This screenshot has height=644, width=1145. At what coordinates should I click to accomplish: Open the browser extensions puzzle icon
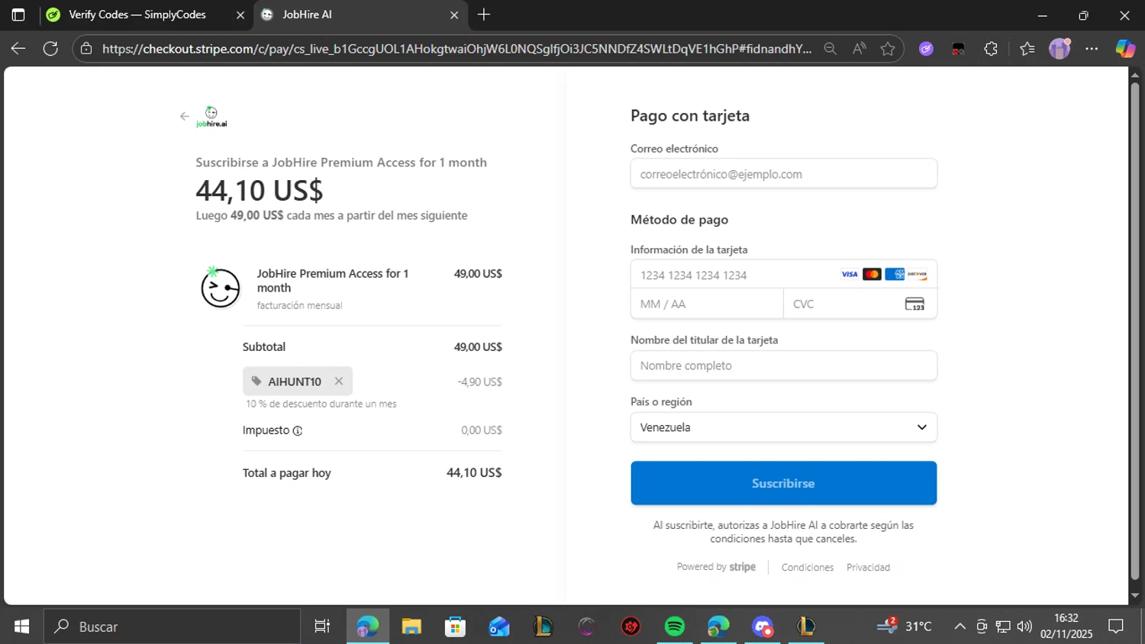point(991,49)
